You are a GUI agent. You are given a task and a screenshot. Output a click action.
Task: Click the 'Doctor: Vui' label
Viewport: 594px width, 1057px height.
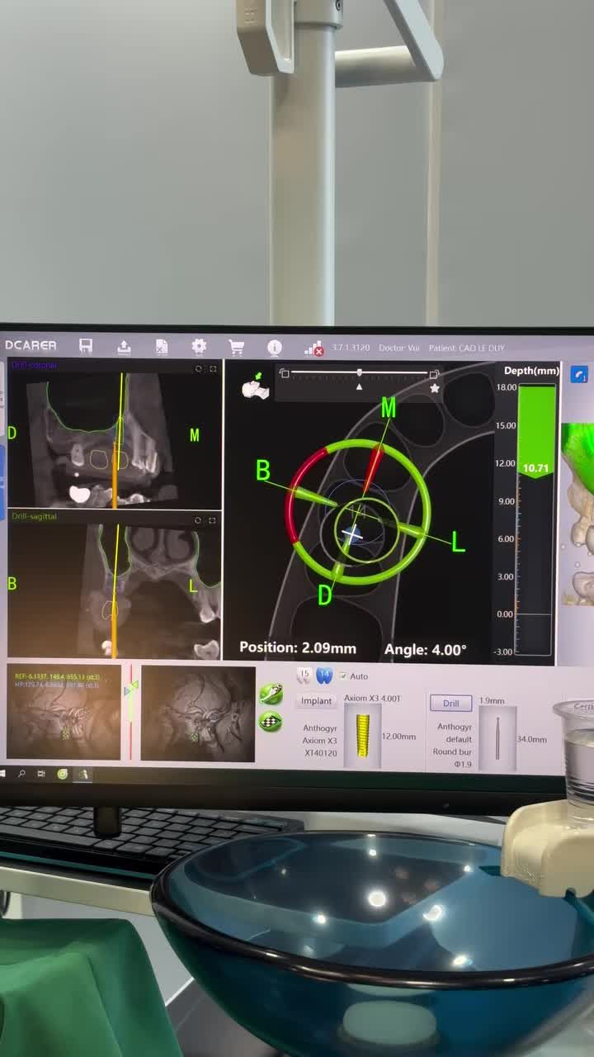pos(399,348)
